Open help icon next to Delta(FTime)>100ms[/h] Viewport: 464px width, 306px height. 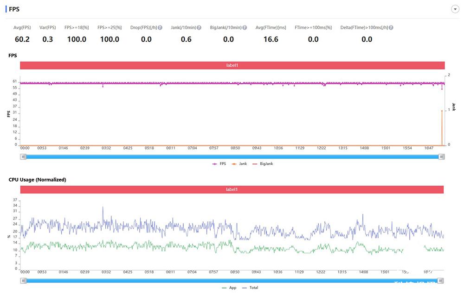391,27
